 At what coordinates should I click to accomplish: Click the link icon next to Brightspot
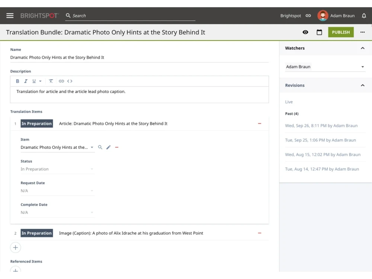(x=308, y=16)
